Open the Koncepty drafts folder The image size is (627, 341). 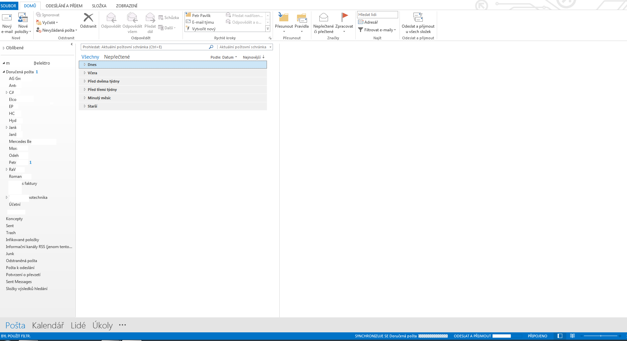click(x=14, y=219)
